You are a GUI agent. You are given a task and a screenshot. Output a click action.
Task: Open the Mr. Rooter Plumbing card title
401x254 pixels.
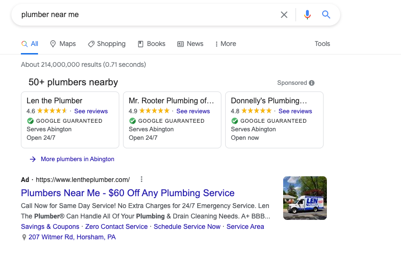click(172, 101)
